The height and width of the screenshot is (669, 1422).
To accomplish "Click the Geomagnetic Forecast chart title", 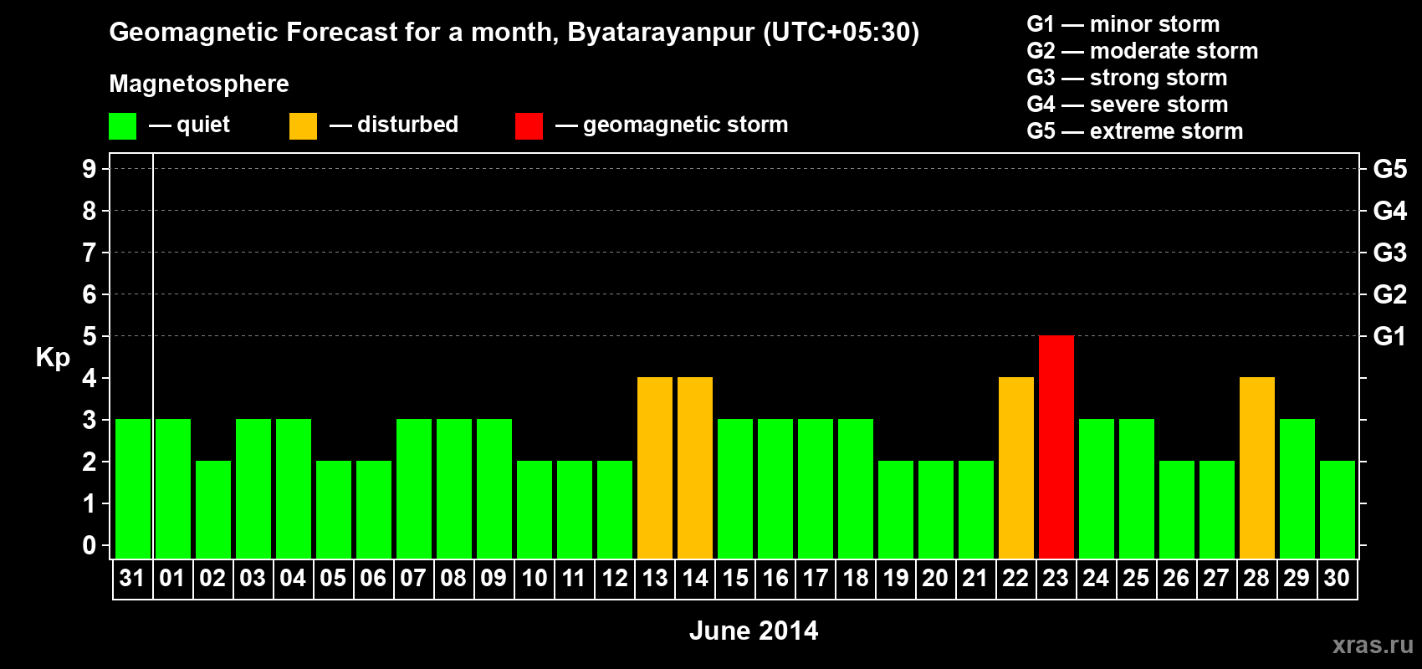I will point(514,33).
